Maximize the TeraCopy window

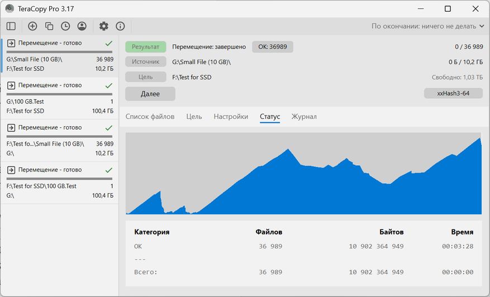[448, 8]
